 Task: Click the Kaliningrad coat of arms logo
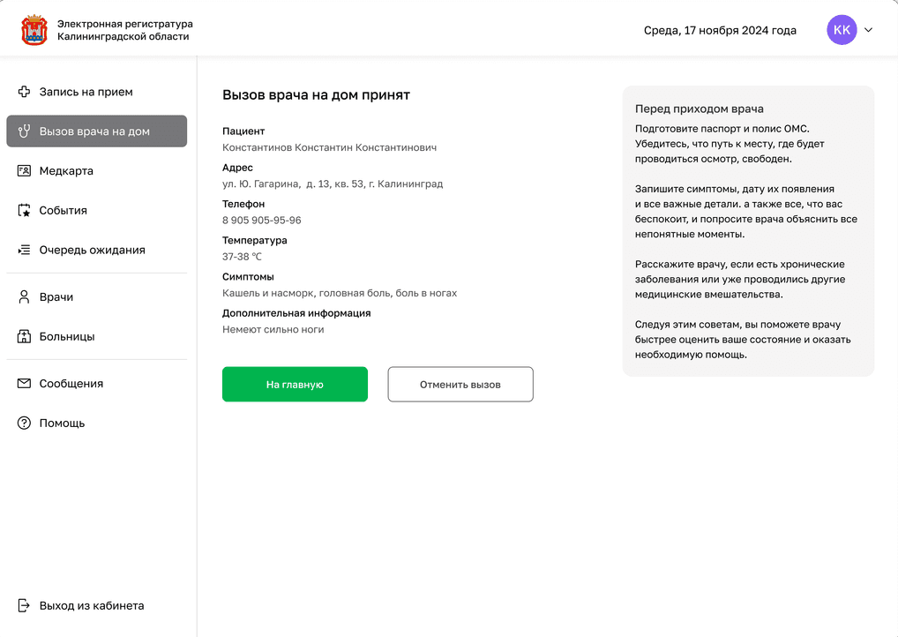click(x=34, y=30)
